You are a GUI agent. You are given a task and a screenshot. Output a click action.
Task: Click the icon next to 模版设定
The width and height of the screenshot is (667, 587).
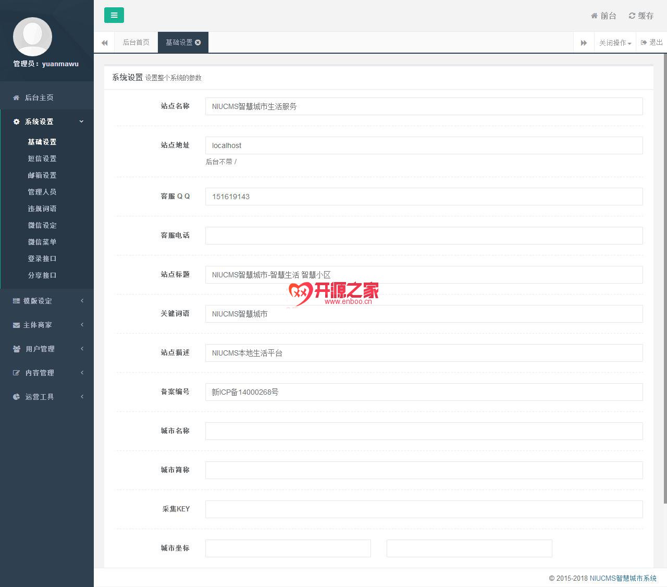[x=16, y=301]
